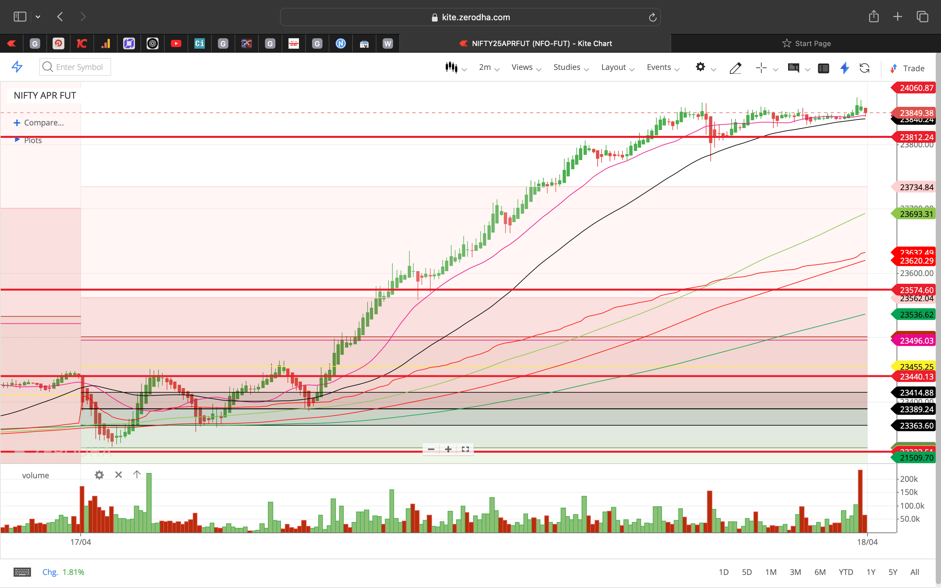Toggle Start Page favorite star
This screenshot has width=941, height=588.
coord(786,43)
